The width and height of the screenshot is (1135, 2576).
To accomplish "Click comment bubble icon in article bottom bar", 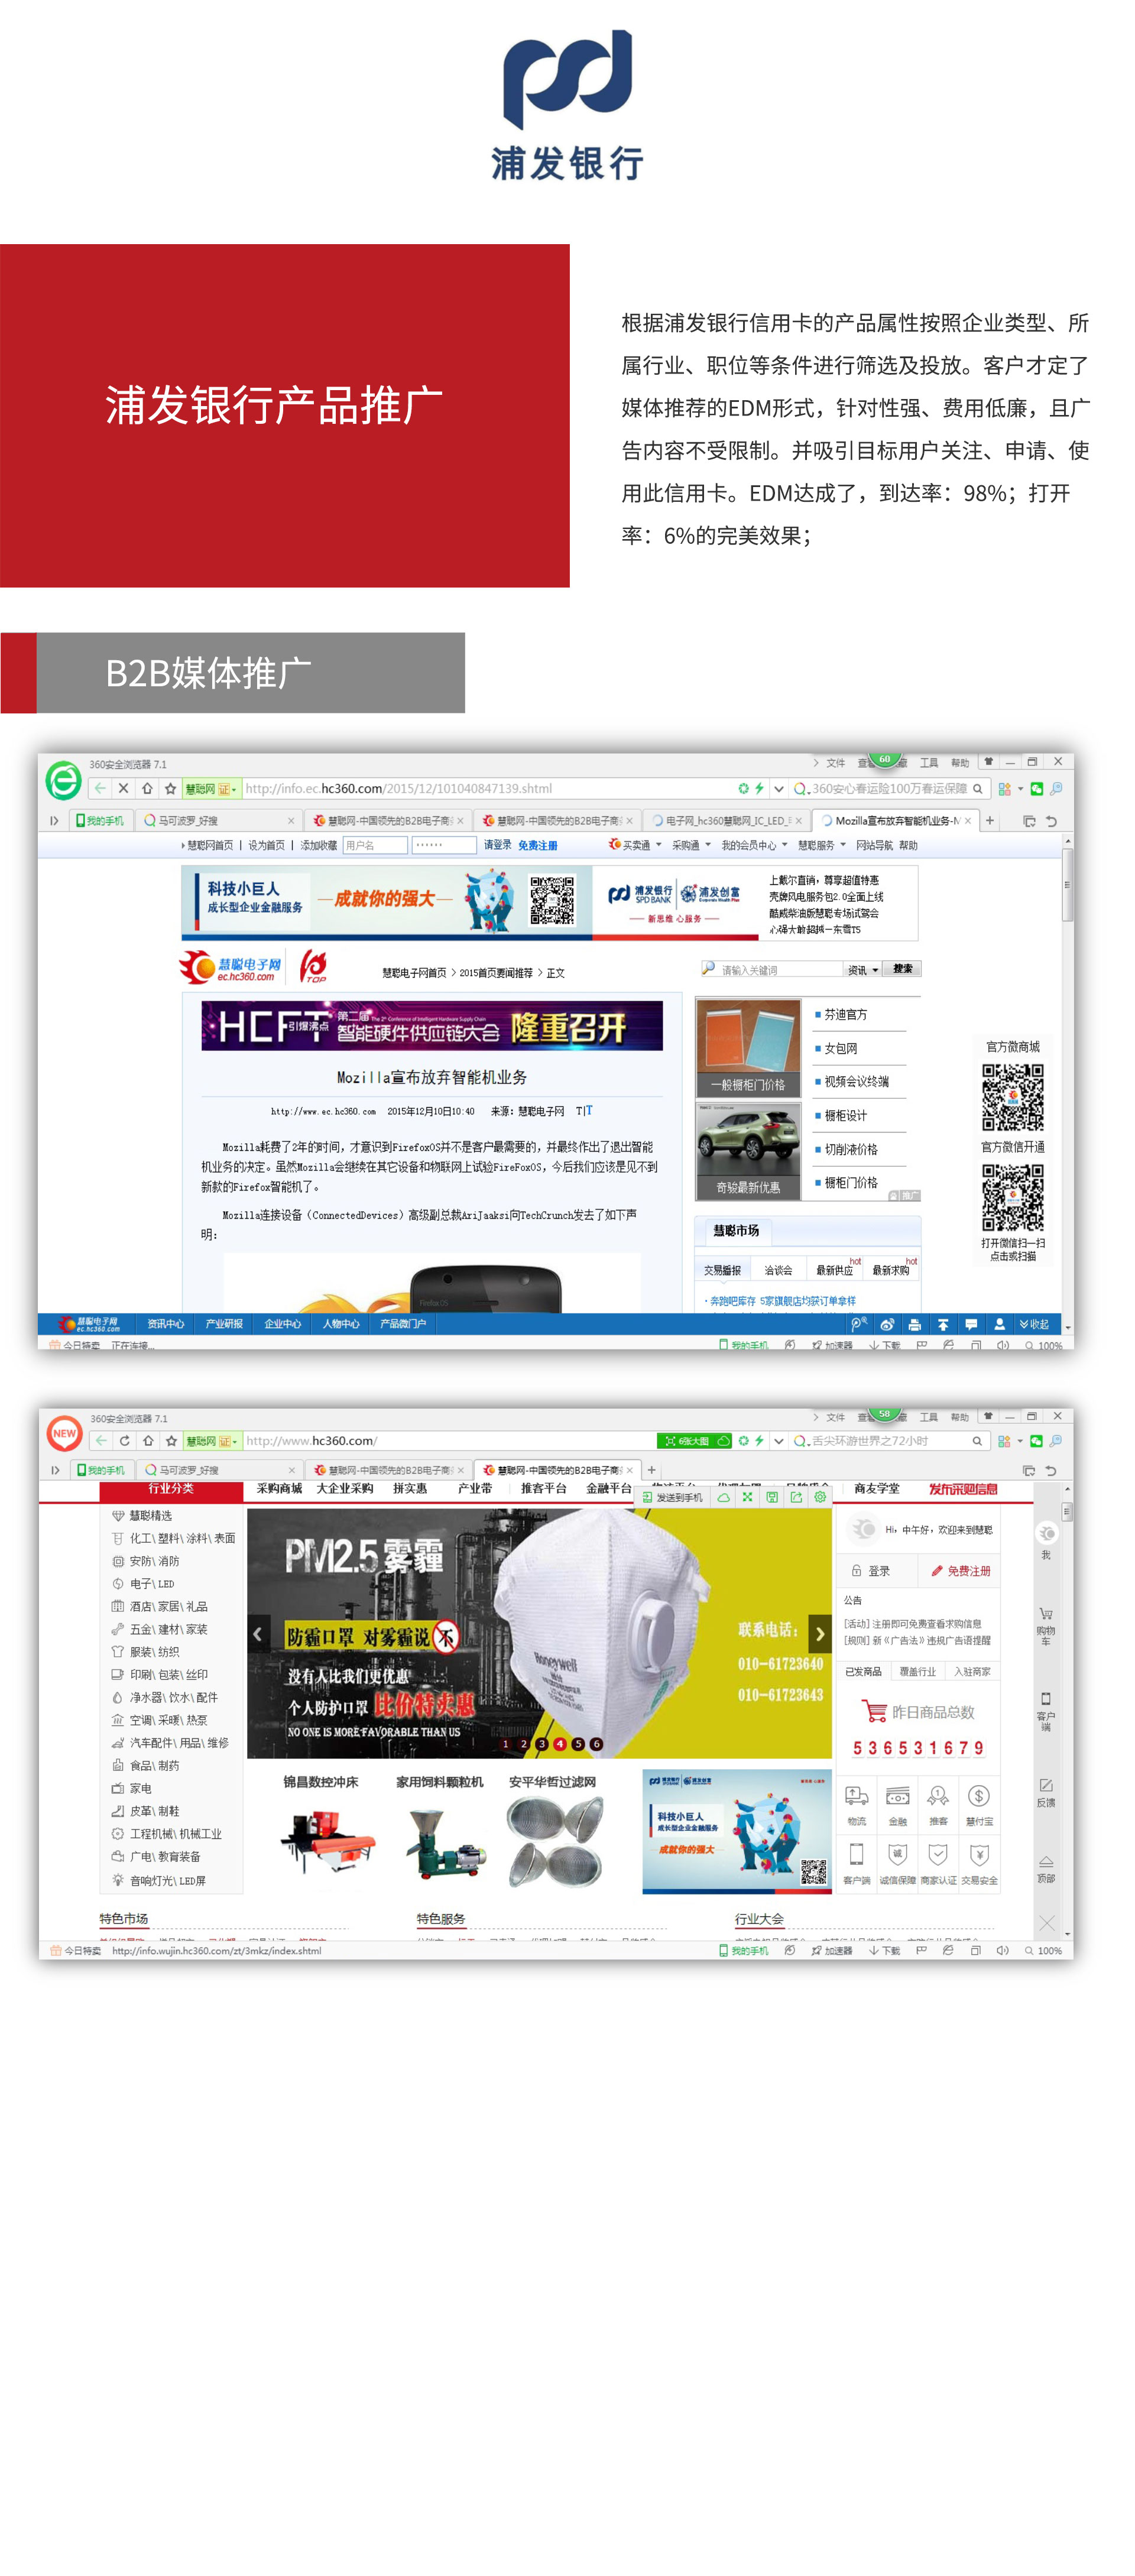I will pos(970,1324).
